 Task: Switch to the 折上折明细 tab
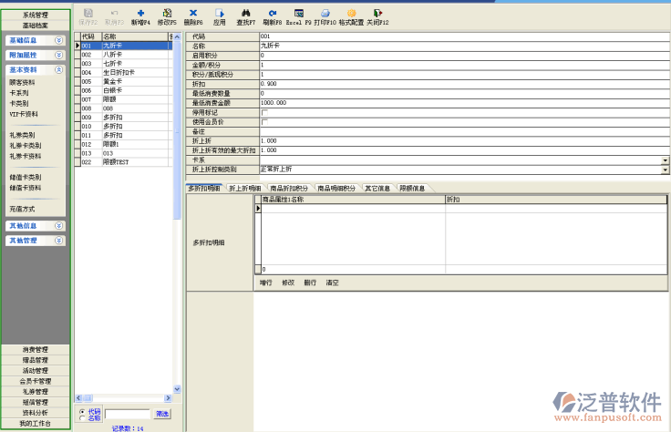pyautogui.click(x=244, y=189)
